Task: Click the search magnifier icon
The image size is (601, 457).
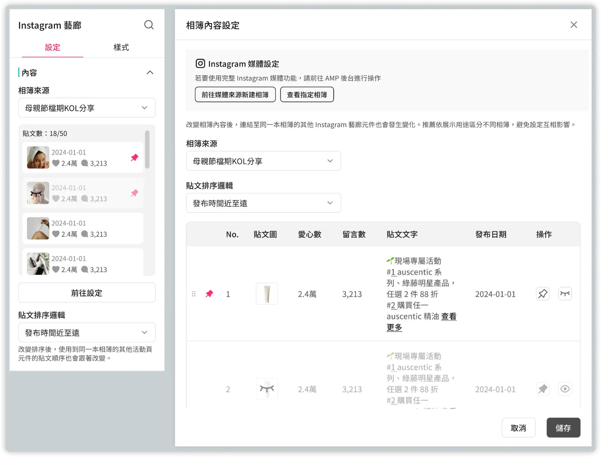Action: 149,25
